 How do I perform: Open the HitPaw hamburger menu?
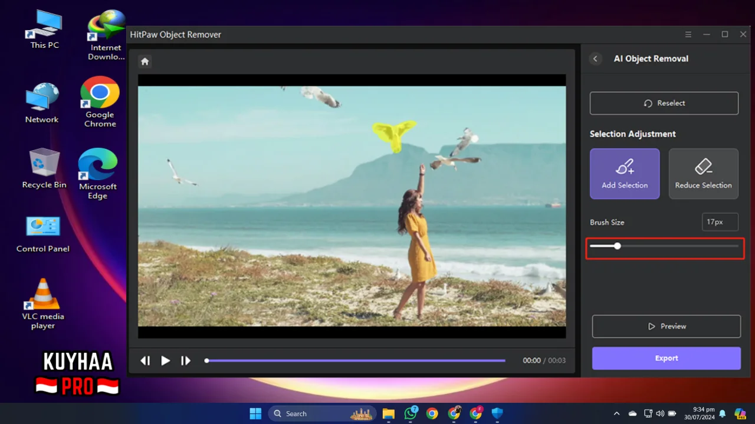688,35
